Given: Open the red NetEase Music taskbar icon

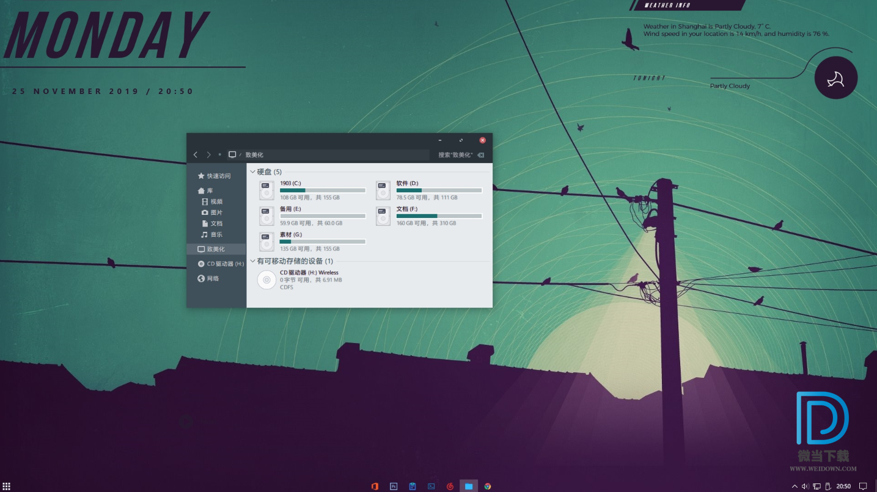Looking at the screenshot, I should (x=450, y=486).
